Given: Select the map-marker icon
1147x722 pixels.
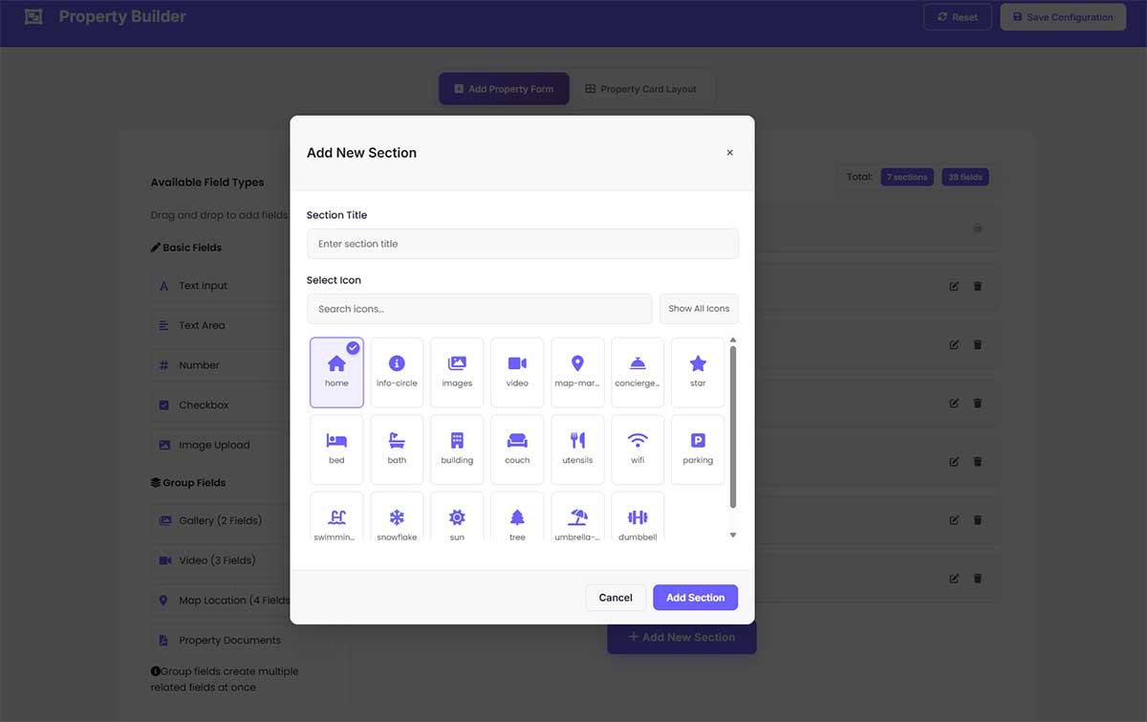Looking at the screenshot, I should tap(576, 371).
